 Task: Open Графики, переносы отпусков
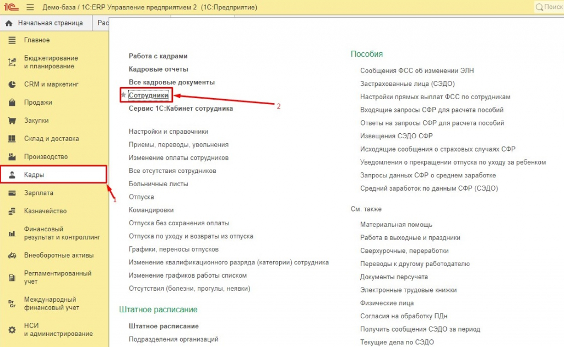click(173, 249)
